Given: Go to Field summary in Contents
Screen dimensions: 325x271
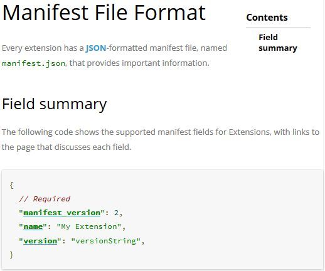Looking at the screenshot, I should [278, 43].
